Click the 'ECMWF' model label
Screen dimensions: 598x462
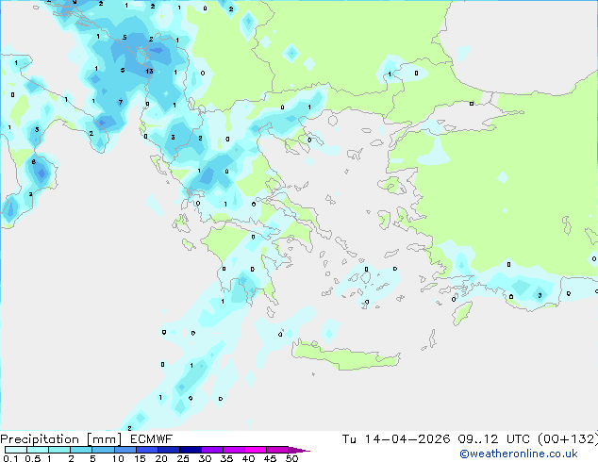click(152, 439)
